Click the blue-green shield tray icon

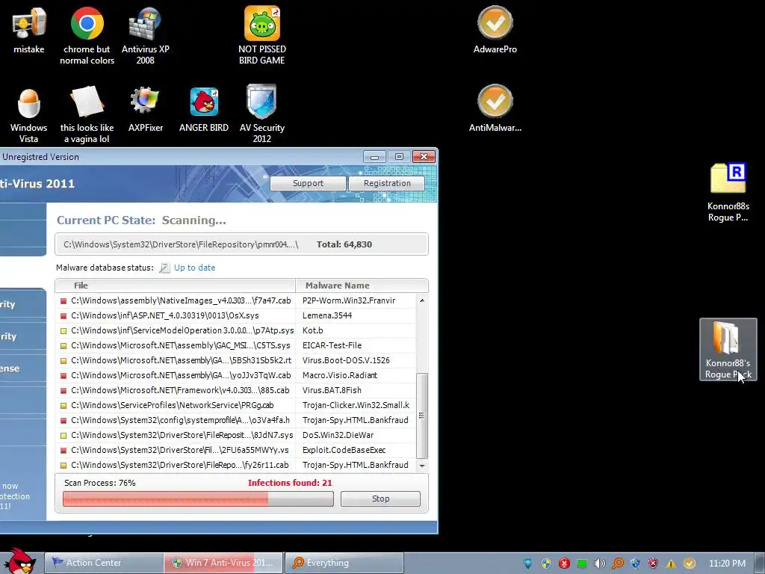(635, 564)
